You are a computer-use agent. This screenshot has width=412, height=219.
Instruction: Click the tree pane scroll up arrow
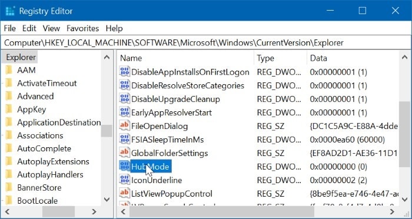[x=107, y=57]
